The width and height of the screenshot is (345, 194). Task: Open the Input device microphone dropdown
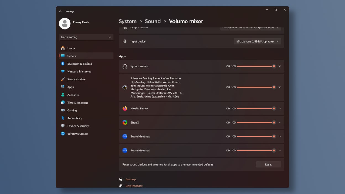click(257, 41)
